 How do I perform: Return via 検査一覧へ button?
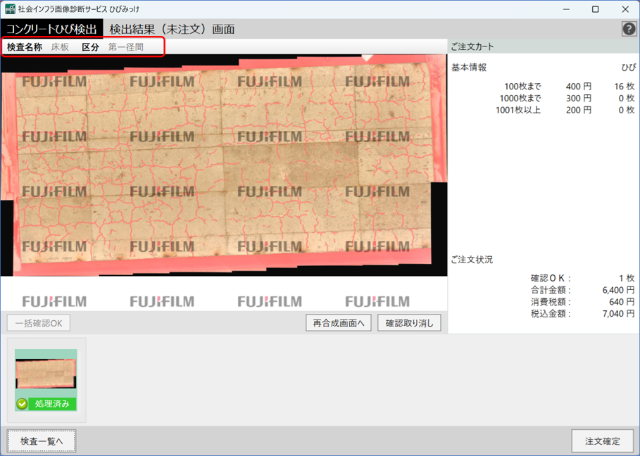click(42, 441)
